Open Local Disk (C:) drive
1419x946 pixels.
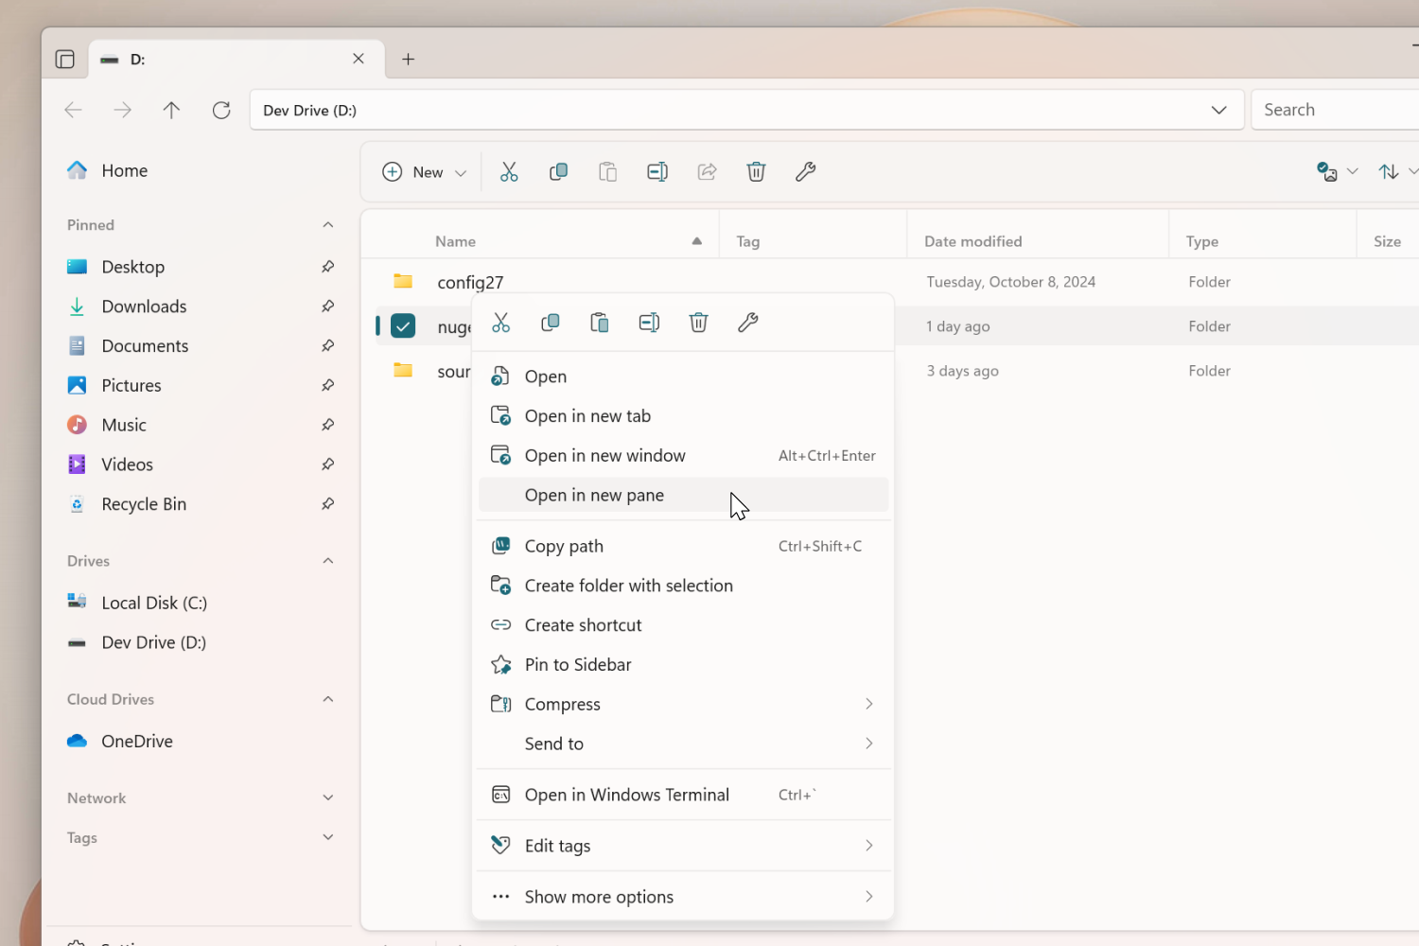tap(201, 603)
